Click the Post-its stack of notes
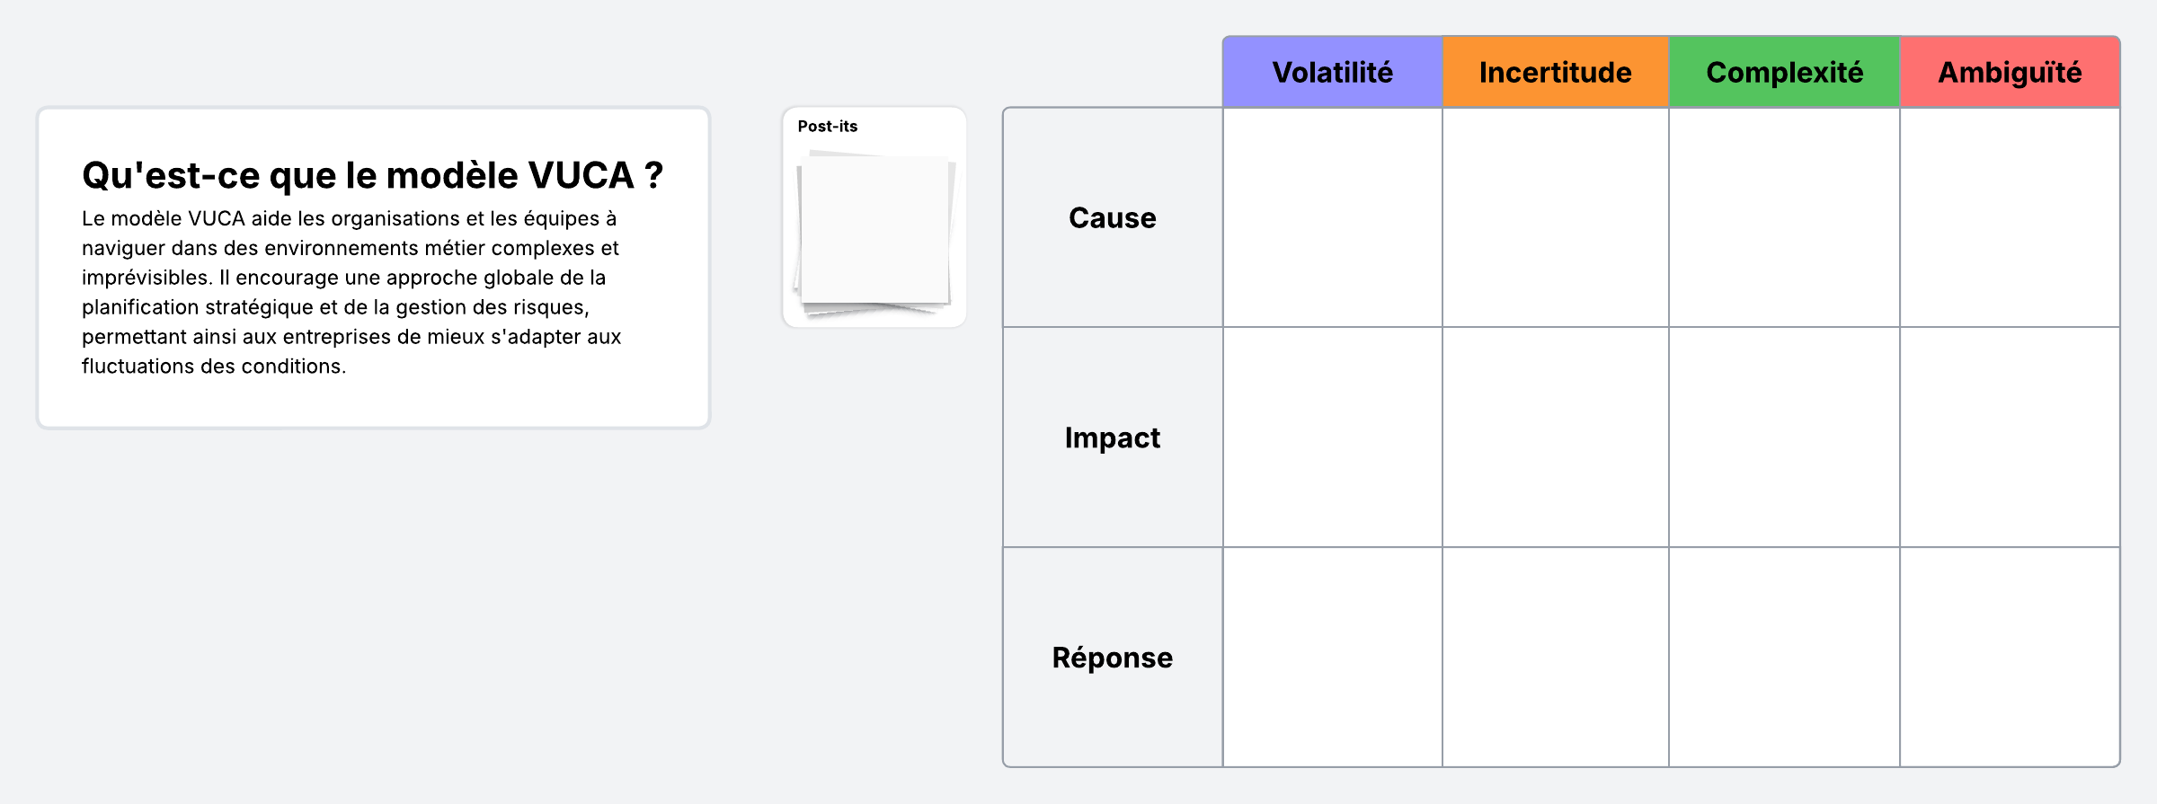 [874, 233]
